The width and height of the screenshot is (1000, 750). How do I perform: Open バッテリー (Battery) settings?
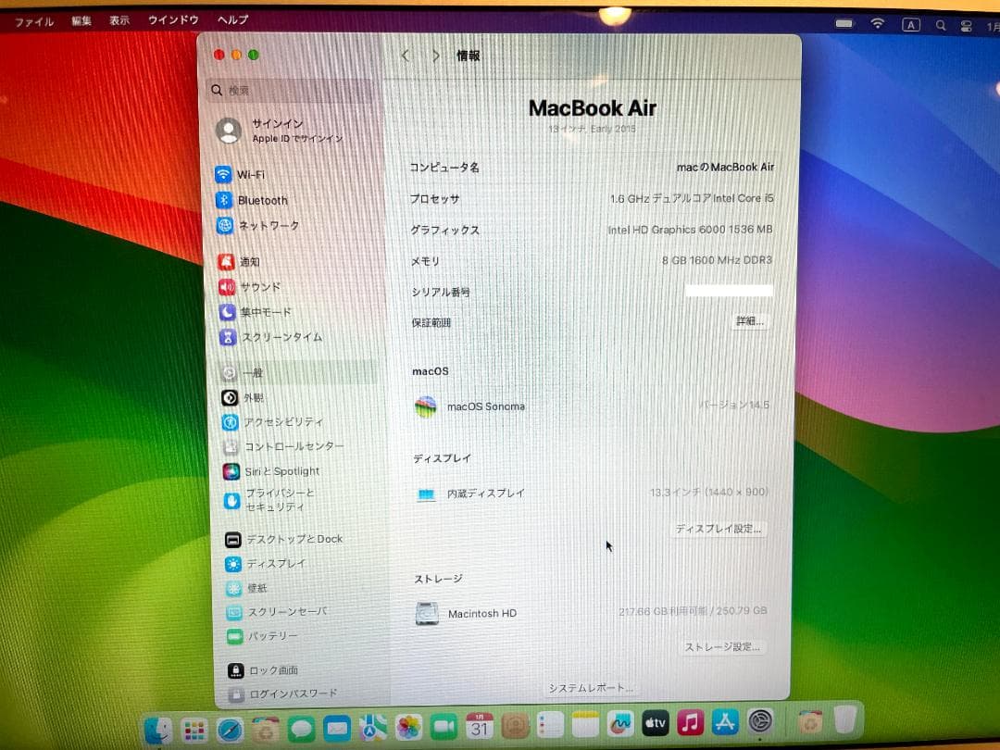click(268, 637)
